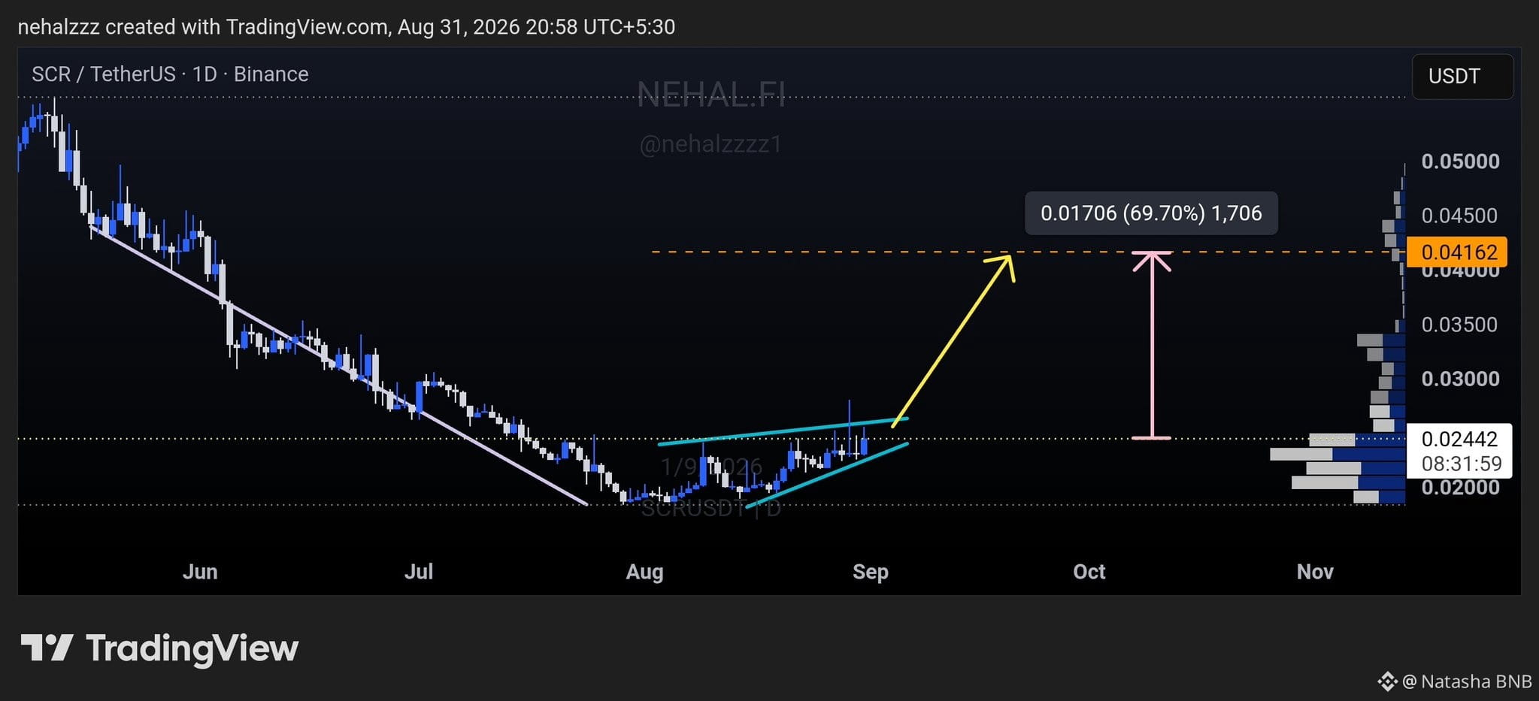Click the Sep label on time axis
This screenshot has width=1539, height=701.
(x=871, y=572)
